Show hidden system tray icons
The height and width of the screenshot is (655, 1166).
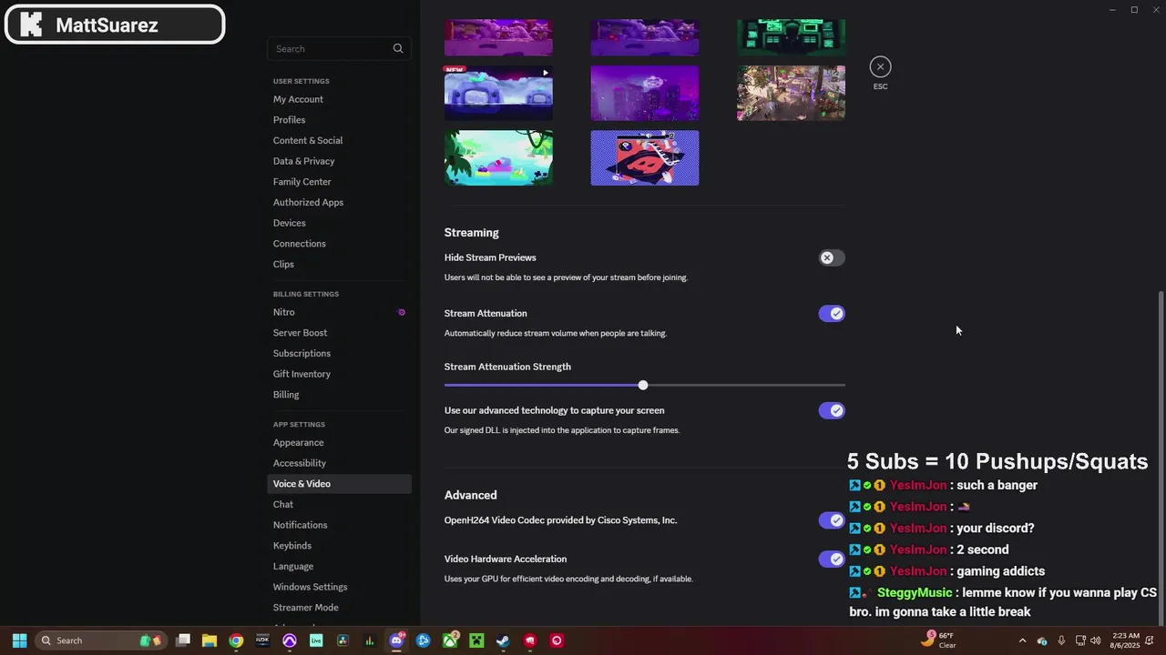[x=1022, y=640]
